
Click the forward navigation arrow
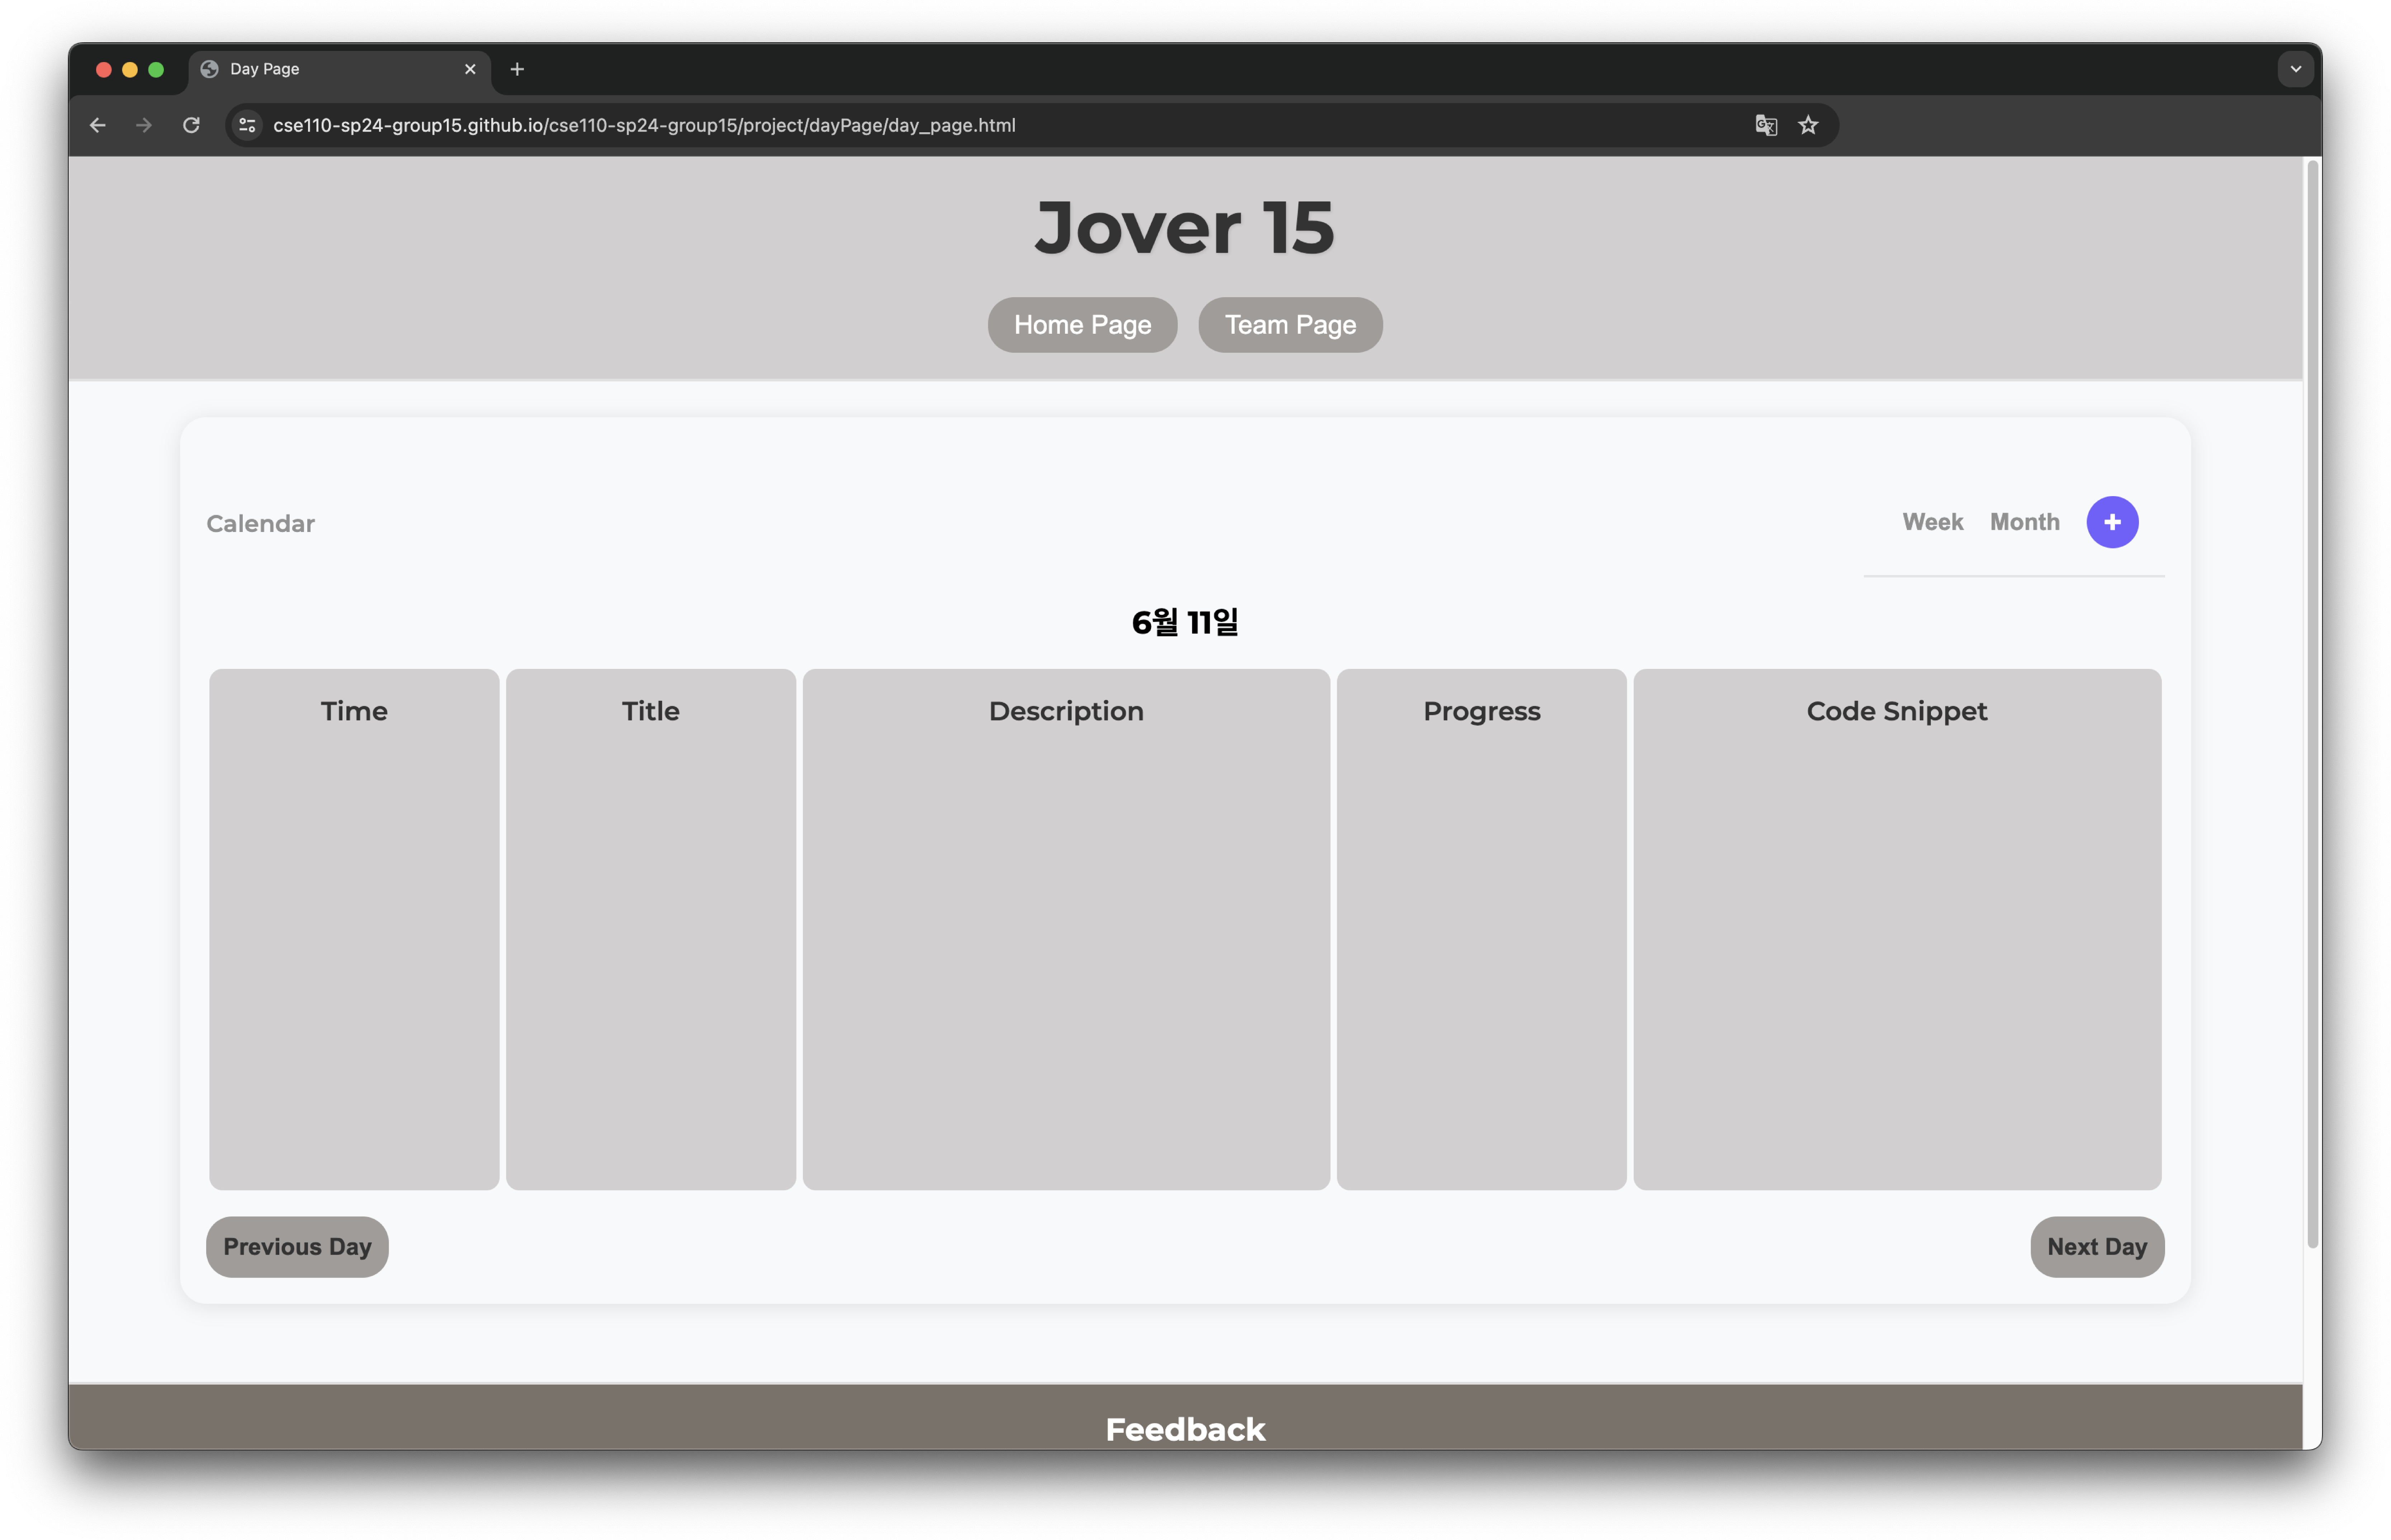pos(143,125)
